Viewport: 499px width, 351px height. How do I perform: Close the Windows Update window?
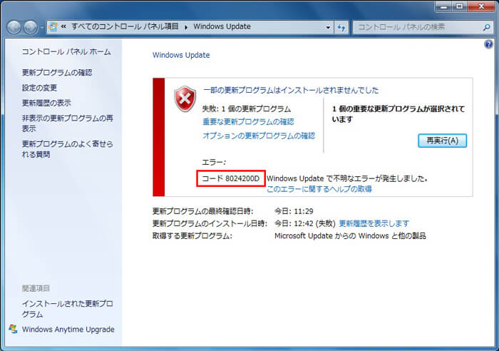pos(481,6)
